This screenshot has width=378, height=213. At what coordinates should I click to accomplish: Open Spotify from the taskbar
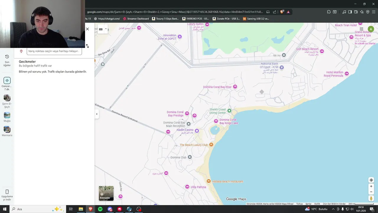pyautogui.click(x=100, y=209)
